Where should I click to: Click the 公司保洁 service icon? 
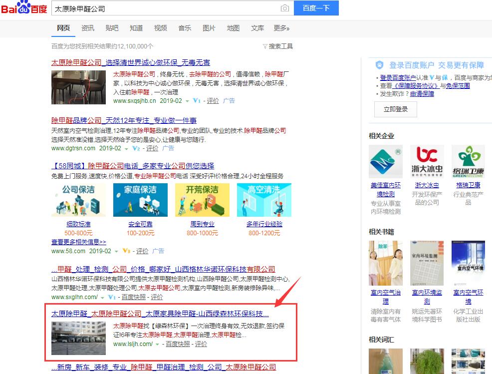point(78,200)
